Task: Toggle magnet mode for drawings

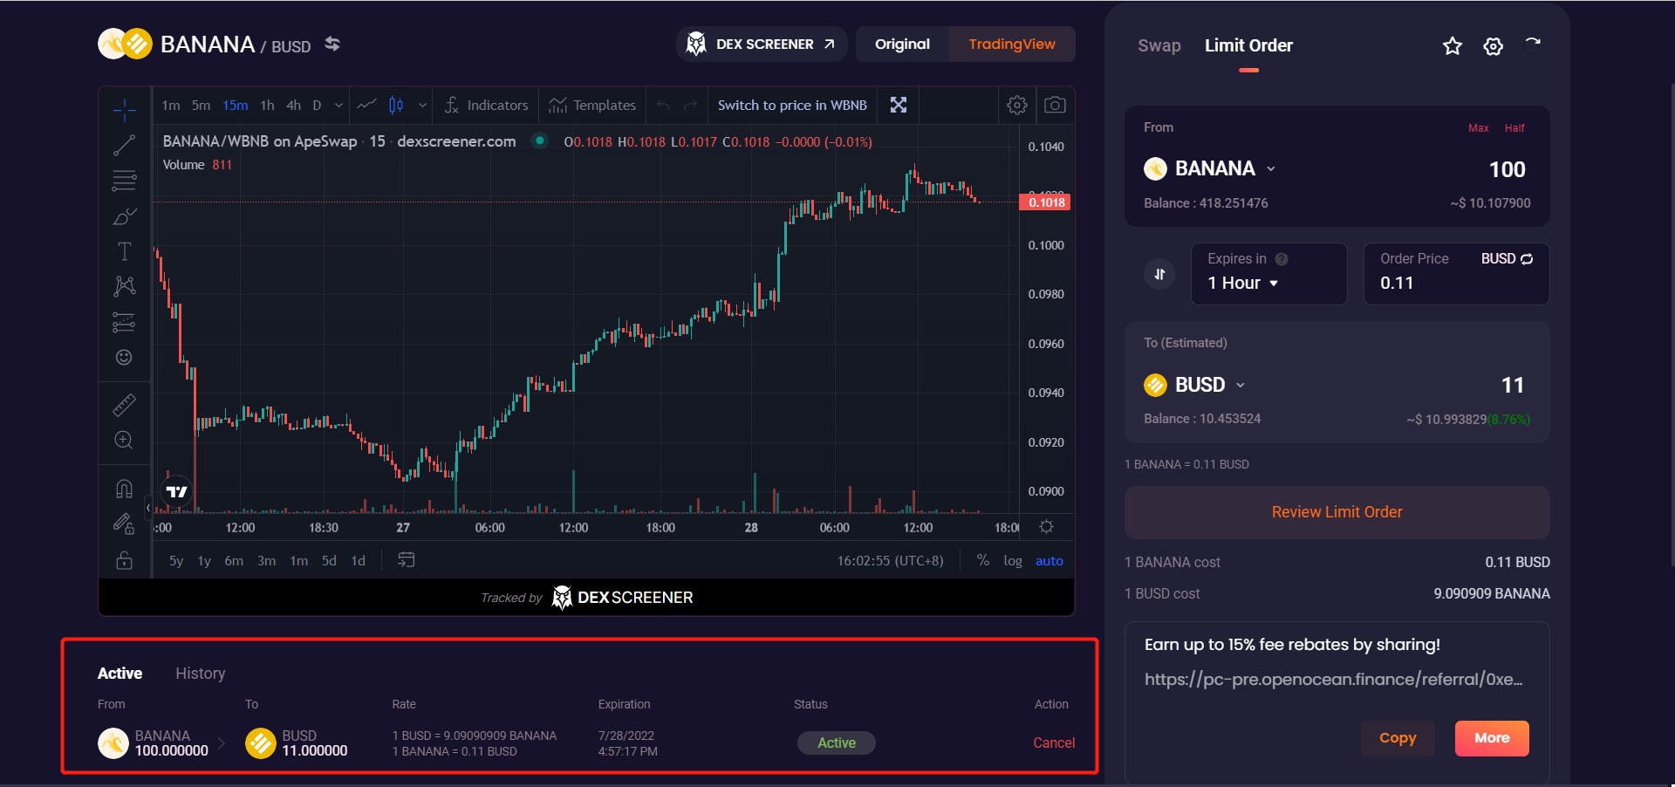Action: click(124, 489)
